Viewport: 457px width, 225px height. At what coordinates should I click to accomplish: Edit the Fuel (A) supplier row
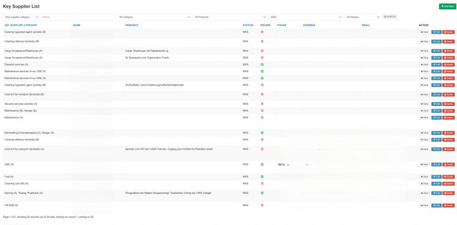click(x=436, y=177)
